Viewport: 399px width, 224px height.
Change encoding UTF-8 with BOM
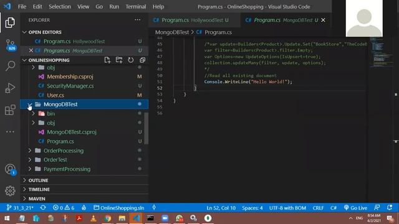click(x=287, y=208)
